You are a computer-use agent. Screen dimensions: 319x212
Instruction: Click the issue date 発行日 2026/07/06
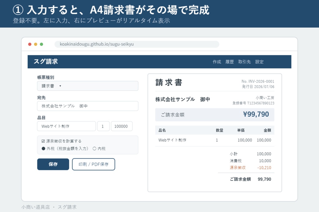[x=258, y=87]
